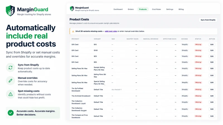Edit the Gift Card $50 variant cost
The width and height of the screenshot is (223, 125).
212,62
